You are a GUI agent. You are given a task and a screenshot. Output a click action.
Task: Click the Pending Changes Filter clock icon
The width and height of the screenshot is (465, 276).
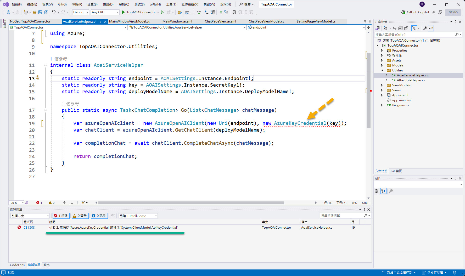(385, 28)
